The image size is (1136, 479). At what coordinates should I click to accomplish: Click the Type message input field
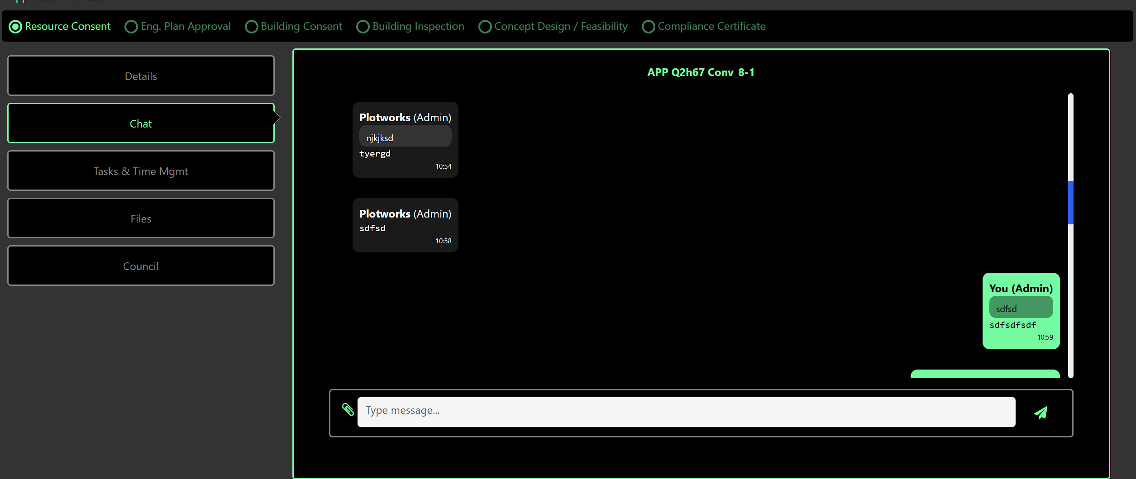coord(686,412)
